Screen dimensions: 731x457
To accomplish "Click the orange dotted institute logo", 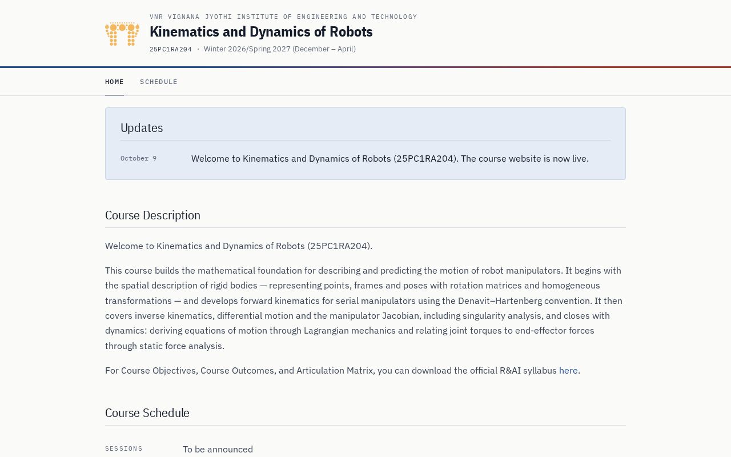I will pos(122,34).
